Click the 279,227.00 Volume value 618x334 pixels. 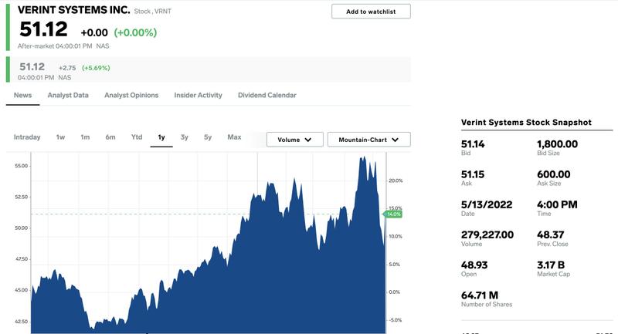tap(487, 234)
